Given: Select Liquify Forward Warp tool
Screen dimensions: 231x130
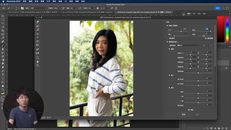Looking at the screenshot, I should click(38, 22).
